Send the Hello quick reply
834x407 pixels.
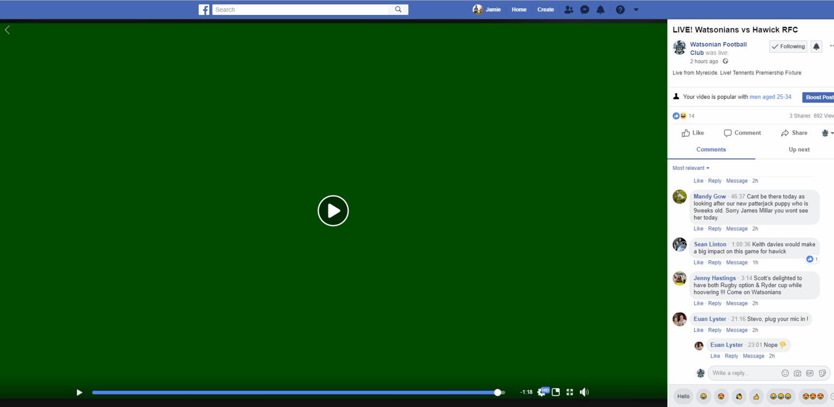(x=683, y=396)
